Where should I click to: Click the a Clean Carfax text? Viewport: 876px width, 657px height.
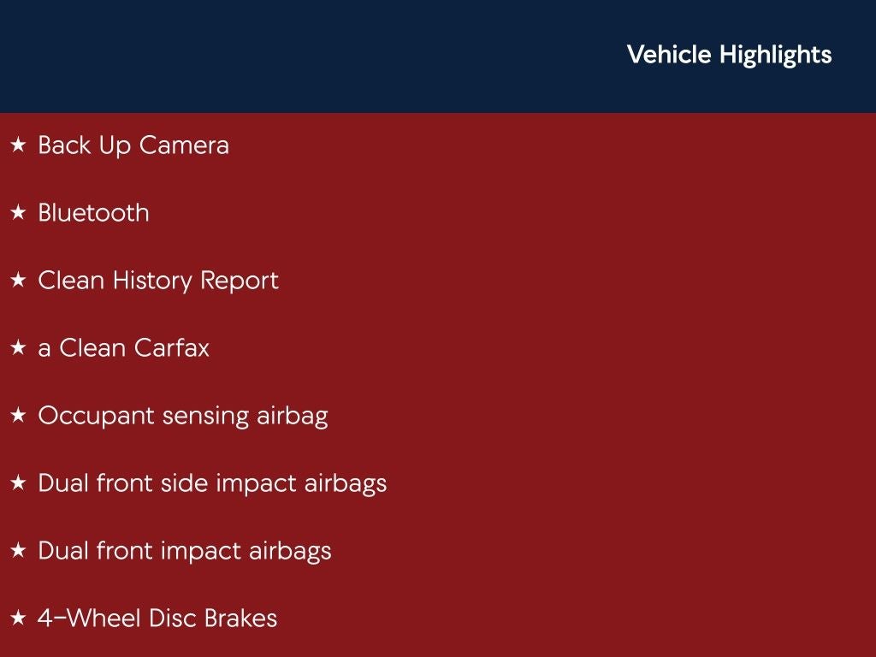[124, 348]
